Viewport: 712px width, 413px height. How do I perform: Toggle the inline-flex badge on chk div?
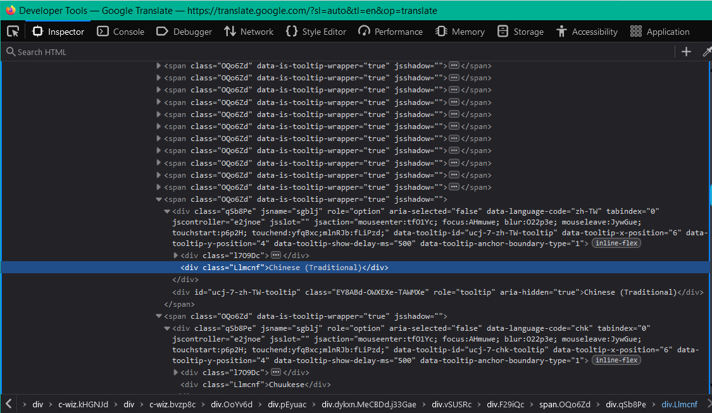tap(616, 361)
